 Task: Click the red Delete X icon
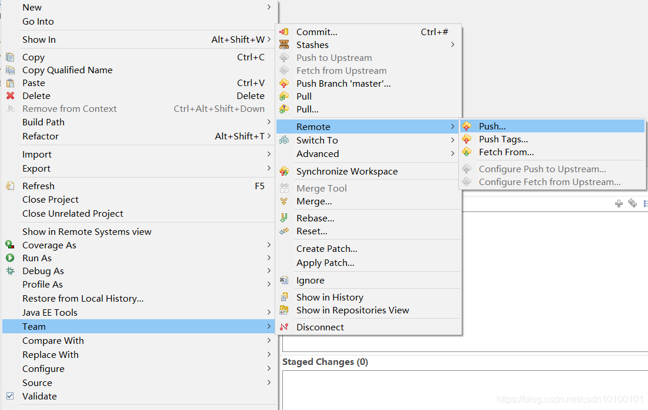click(11, 95)
